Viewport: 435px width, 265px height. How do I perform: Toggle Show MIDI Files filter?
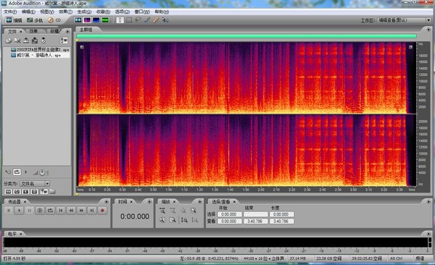point(34,192)
